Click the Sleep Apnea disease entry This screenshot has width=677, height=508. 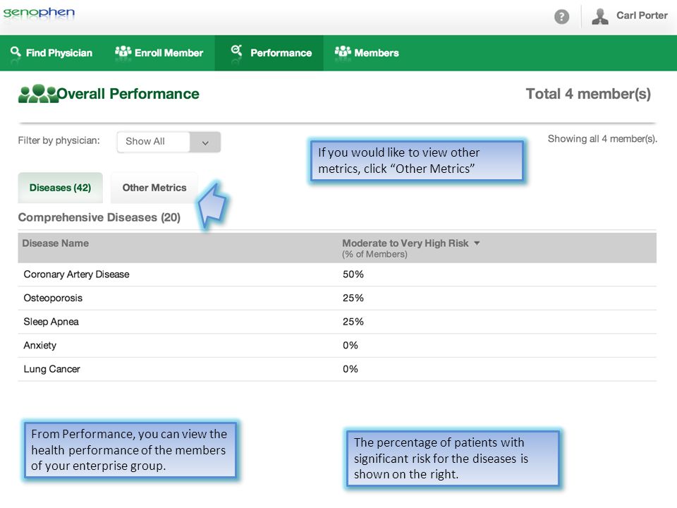click(51, 322)
